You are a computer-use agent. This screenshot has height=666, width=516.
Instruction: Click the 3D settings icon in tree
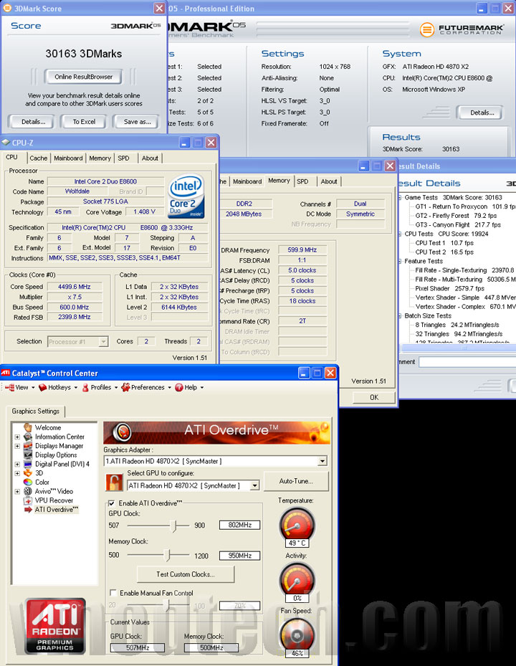[x=28, y=472]
